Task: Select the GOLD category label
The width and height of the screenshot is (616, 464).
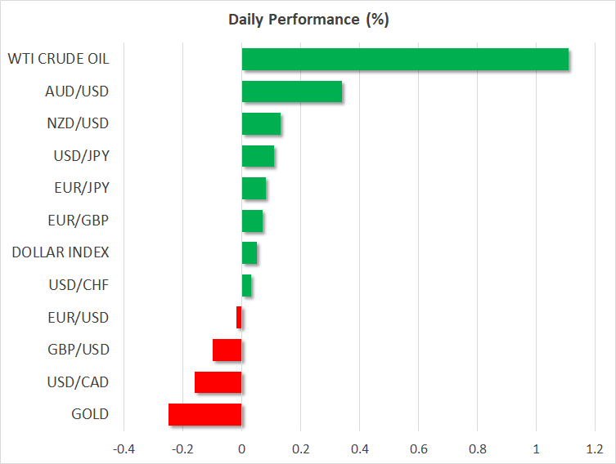Action: [90, 414]
